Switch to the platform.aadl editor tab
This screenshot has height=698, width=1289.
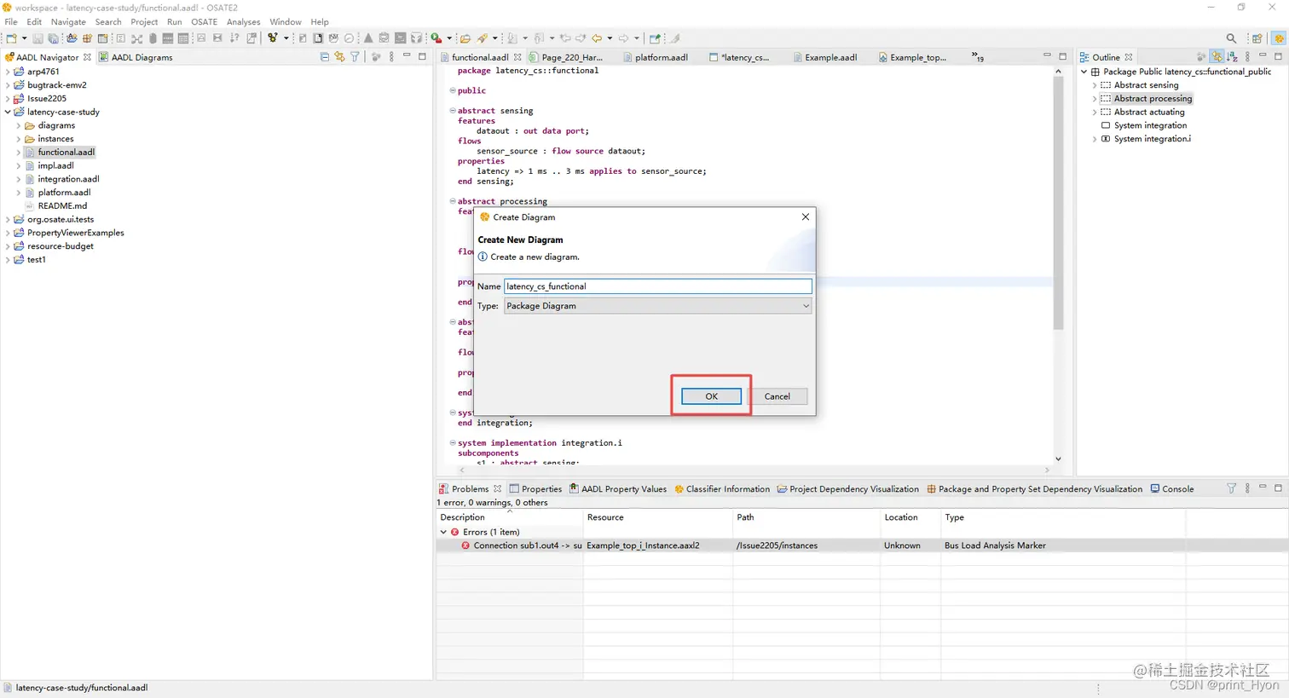point(656,57)
